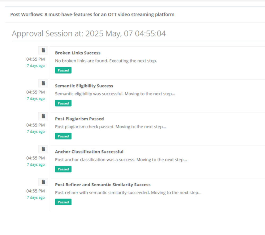Click the document icon beside Broken Links Success

(x=43, y=50)
